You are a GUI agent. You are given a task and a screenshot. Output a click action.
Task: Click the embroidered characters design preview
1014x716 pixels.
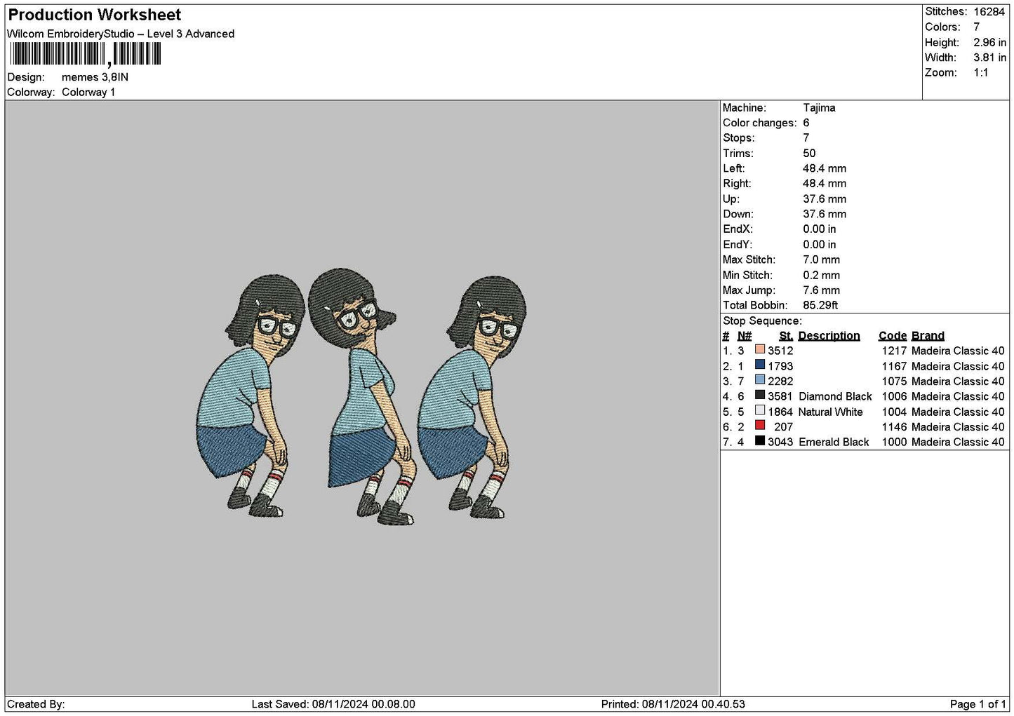coord(362,397)
